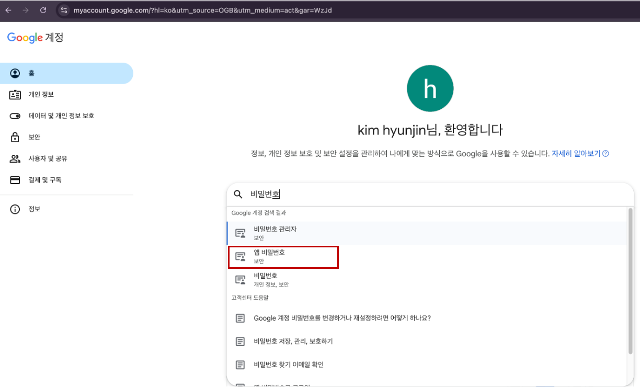
Task: Click the icon beside 비밀번호 개인 정보 result
Action: tap(240, 280)
